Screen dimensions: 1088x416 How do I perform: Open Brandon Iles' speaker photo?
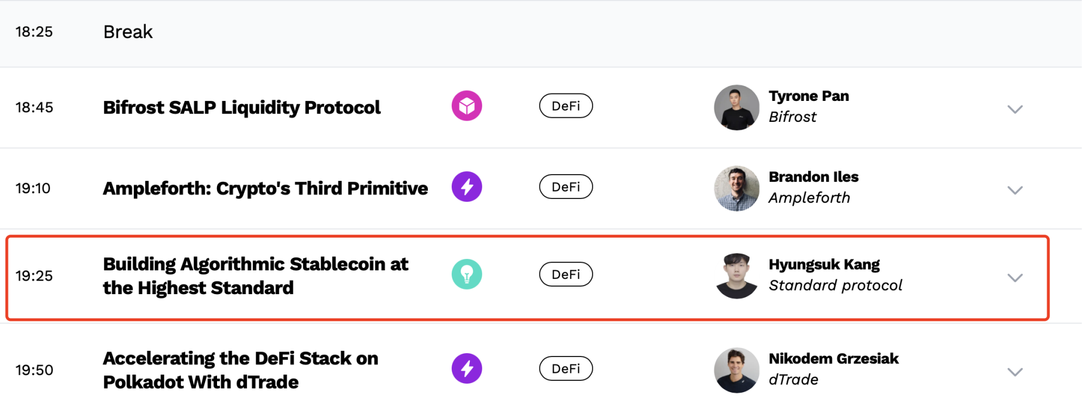(x=737, y=189)
